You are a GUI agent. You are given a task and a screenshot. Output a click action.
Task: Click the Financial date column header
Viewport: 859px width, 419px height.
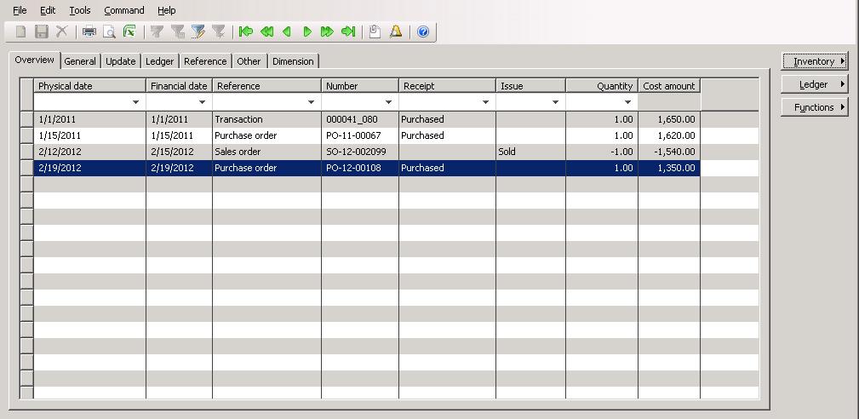pyautogui.click(x=179, y=86)
